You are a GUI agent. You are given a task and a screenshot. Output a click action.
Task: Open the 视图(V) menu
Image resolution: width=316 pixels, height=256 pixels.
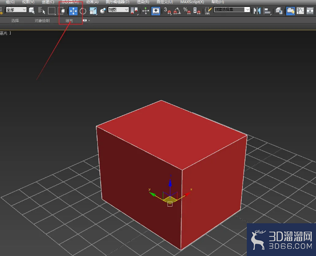point(28,2)
